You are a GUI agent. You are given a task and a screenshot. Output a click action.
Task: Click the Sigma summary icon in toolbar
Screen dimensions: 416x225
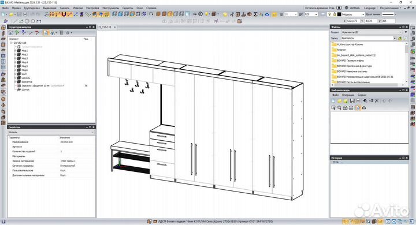(x=255, y=14)
